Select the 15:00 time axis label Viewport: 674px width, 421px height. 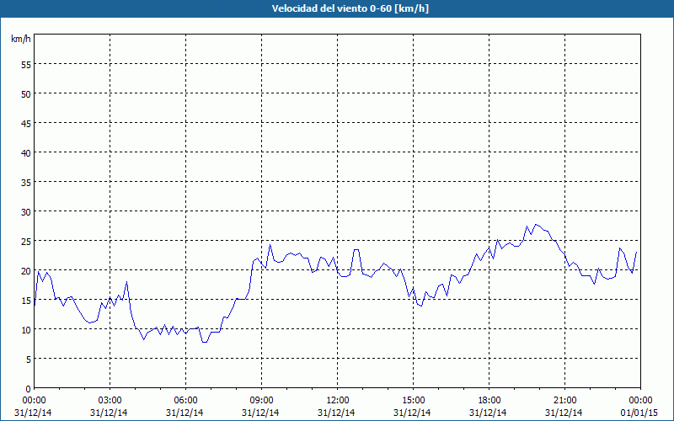click(x=413, y=401)
